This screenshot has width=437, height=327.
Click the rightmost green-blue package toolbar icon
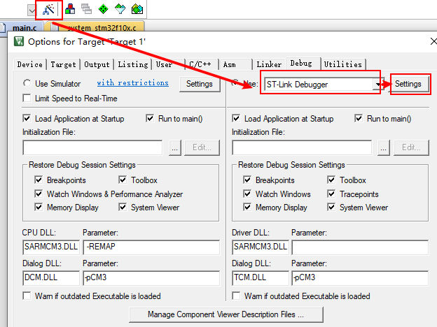(x=137, y=10)
